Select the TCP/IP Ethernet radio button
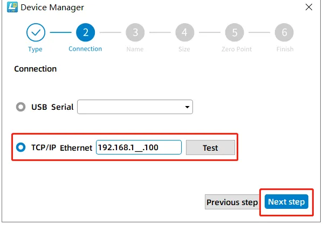Image resolution: width=324 pixels, height=225 pixels. coord(21,147)
